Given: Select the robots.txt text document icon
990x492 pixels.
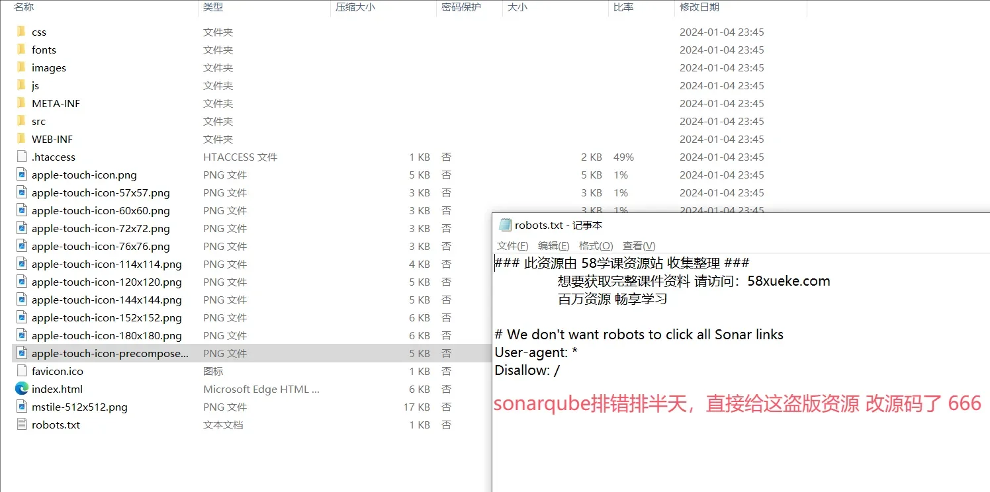Looking at the screenshot, I should pyautogui.click(x=21, y=425).
